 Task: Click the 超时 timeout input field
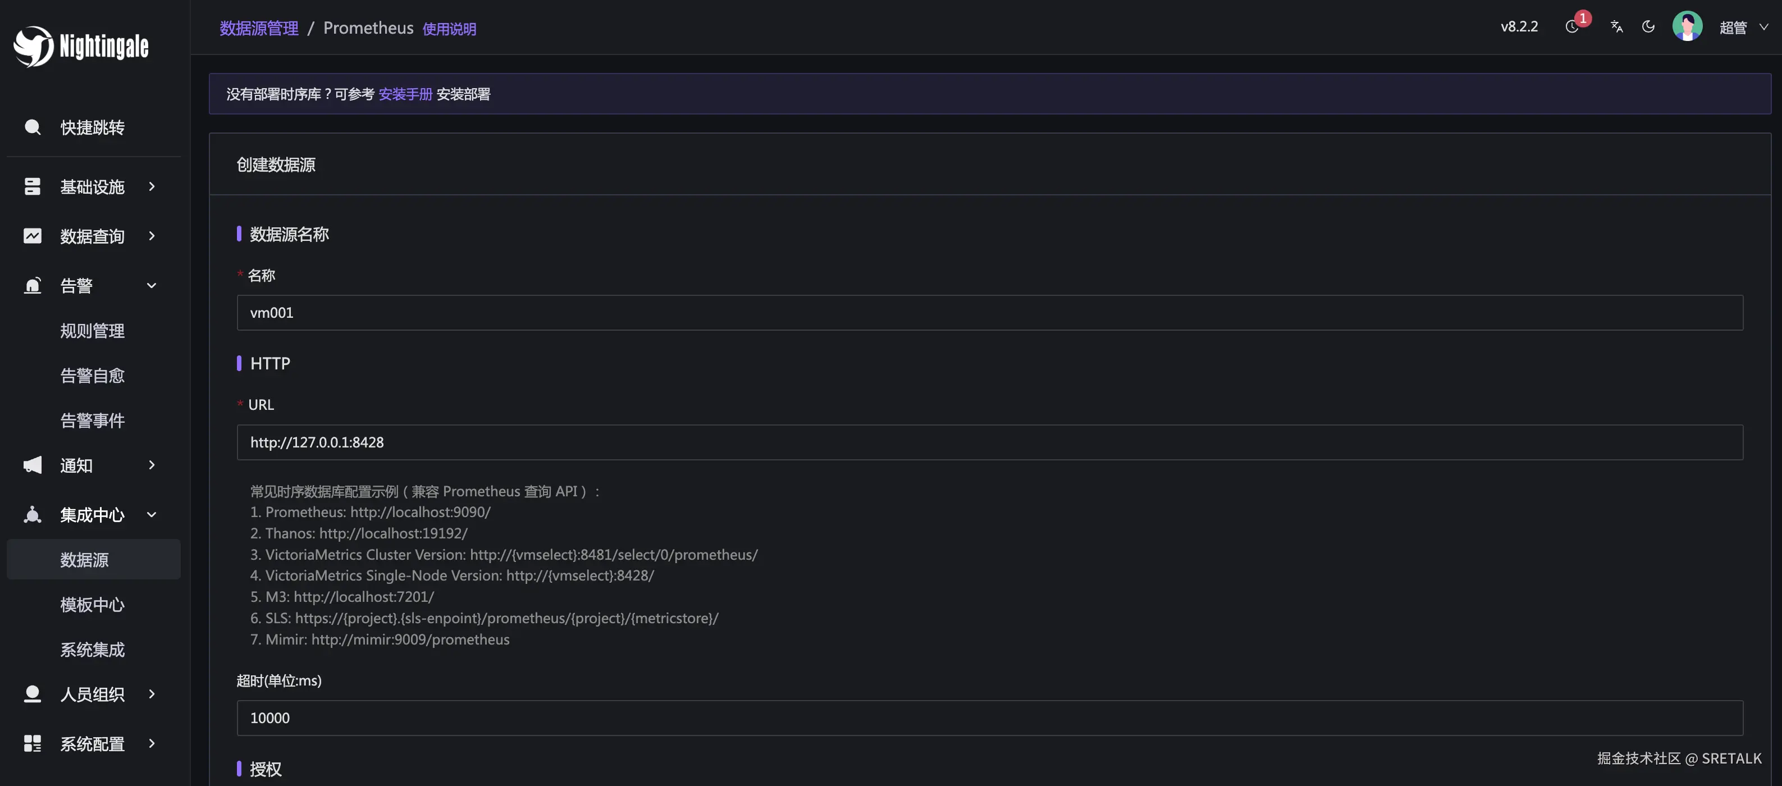tap(989, 718)
